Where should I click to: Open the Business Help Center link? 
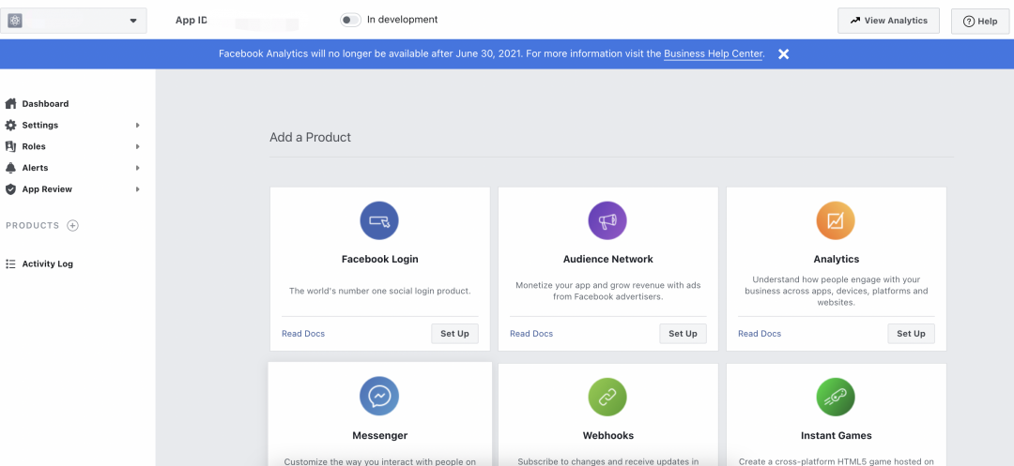point(713,54)
